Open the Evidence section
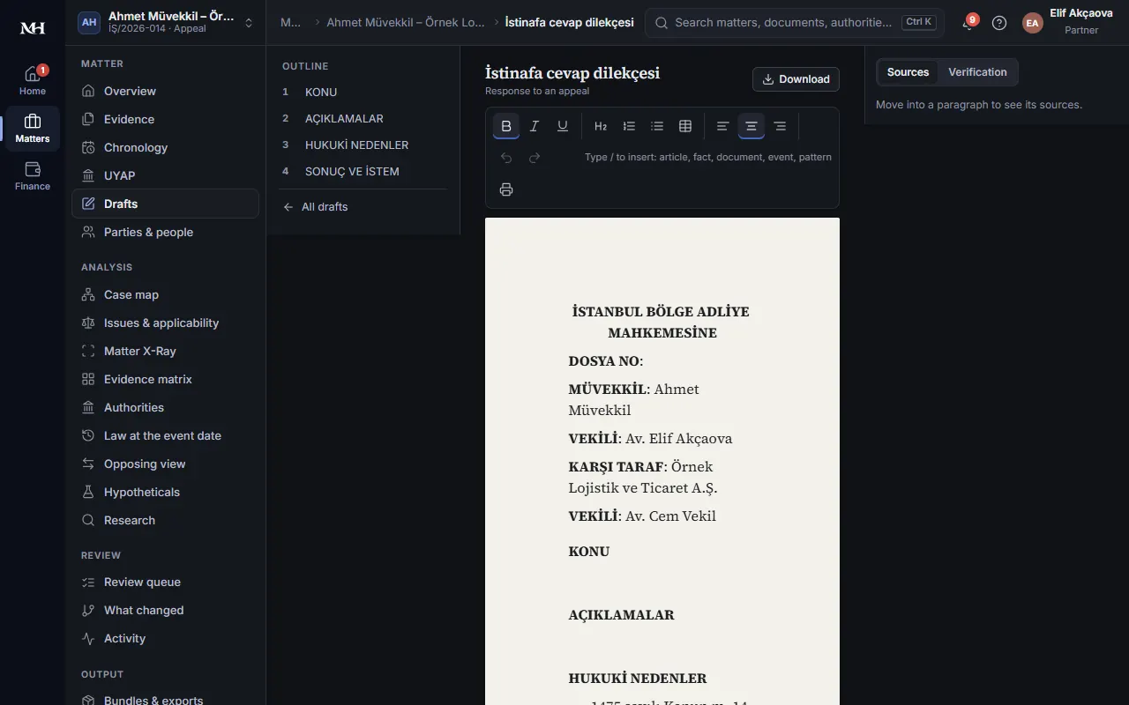Screen dimensions: 1129x705 pos(165,119)
